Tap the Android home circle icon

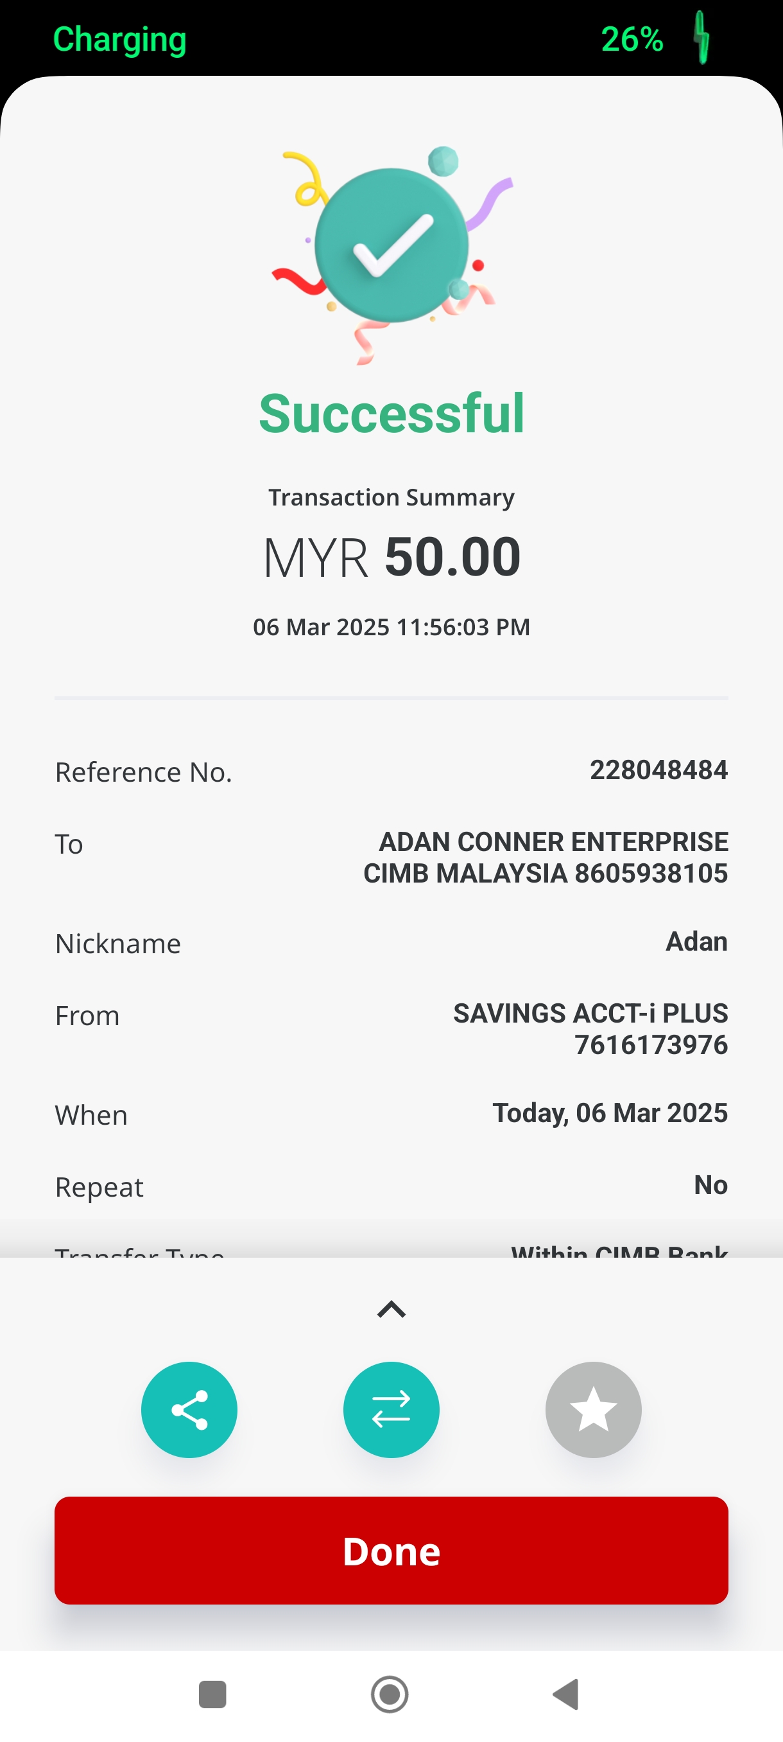tap(390, 1694)
